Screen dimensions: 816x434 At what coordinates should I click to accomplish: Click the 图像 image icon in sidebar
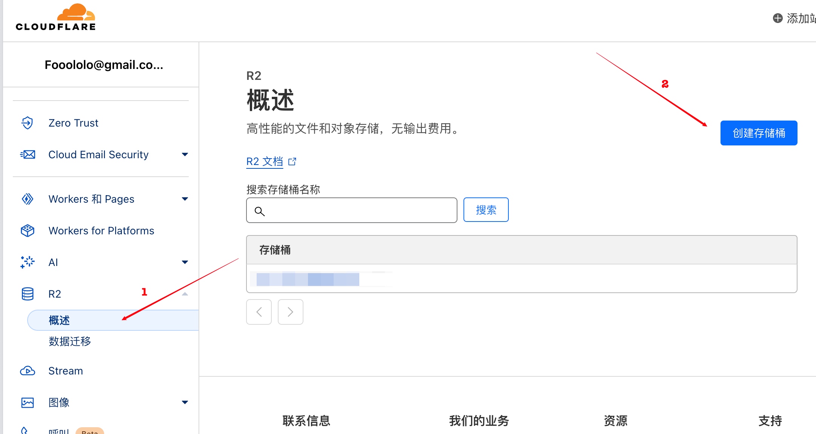pos(28,402)
